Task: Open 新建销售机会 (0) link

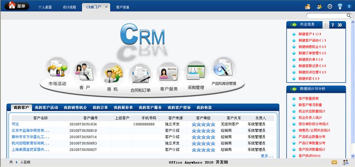Action: point(312,47)
